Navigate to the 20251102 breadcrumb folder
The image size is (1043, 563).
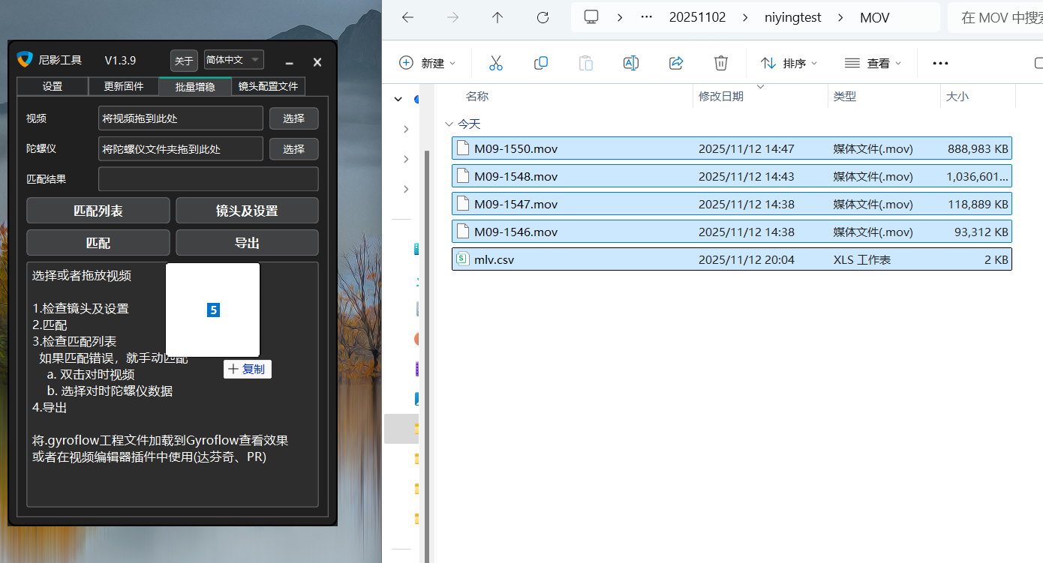tap(698, 17)
